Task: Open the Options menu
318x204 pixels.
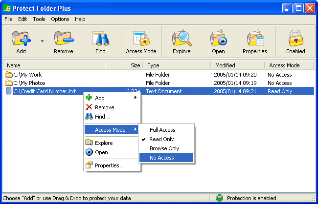Action: coord(60,19)
